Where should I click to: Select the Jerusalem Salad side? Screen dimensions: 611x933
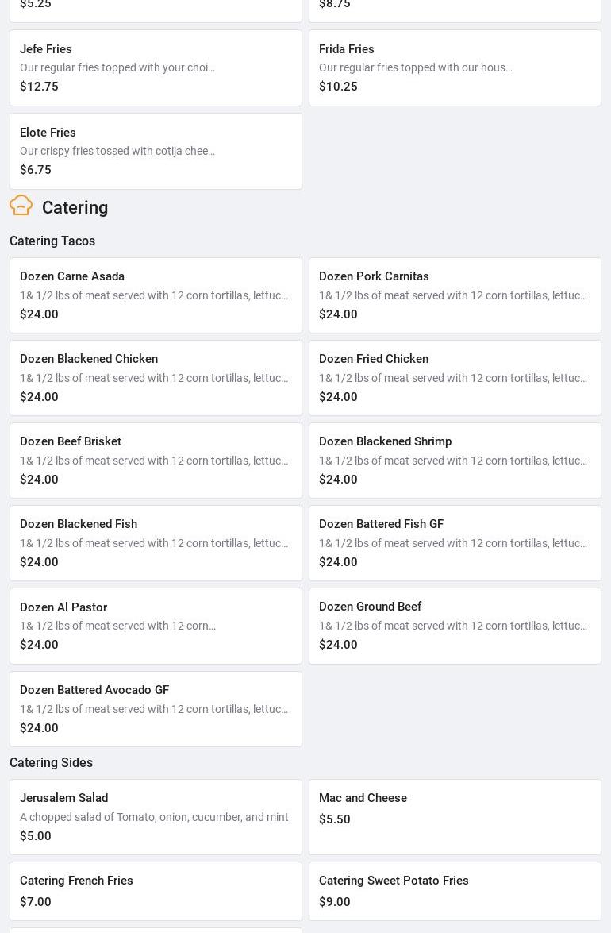[x=156, y=817]
